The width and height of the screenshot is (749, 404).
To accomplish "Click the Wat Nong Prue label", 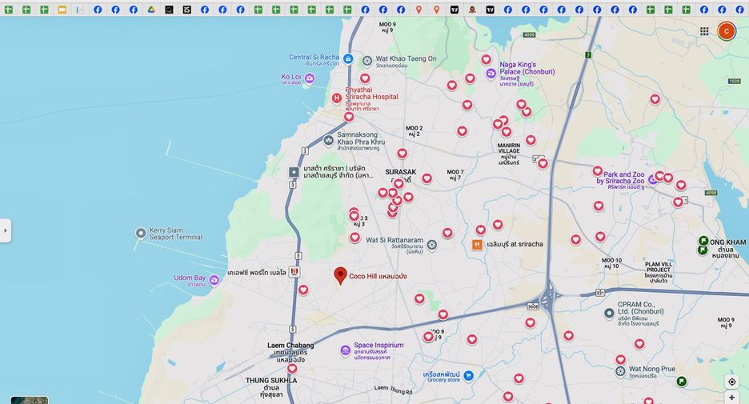I will click(x=652, y=369).
